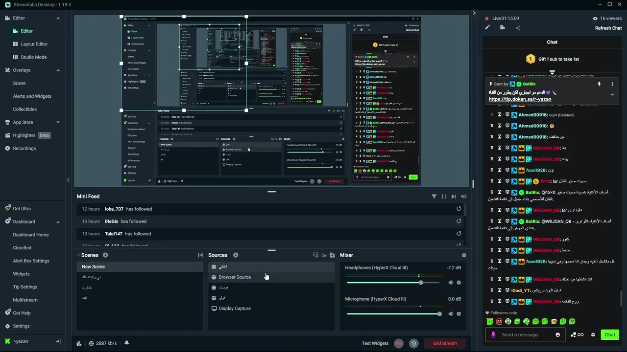627x352 pixels.
Task: Collapse the Editor sidebar section
Action: click(58, 18)
